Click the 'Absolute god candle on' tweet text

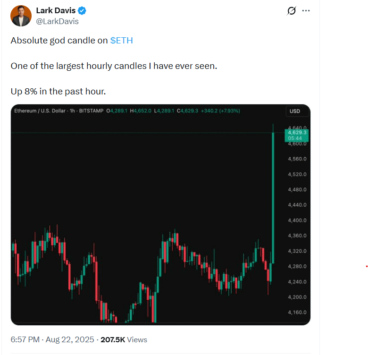[59, 41]
